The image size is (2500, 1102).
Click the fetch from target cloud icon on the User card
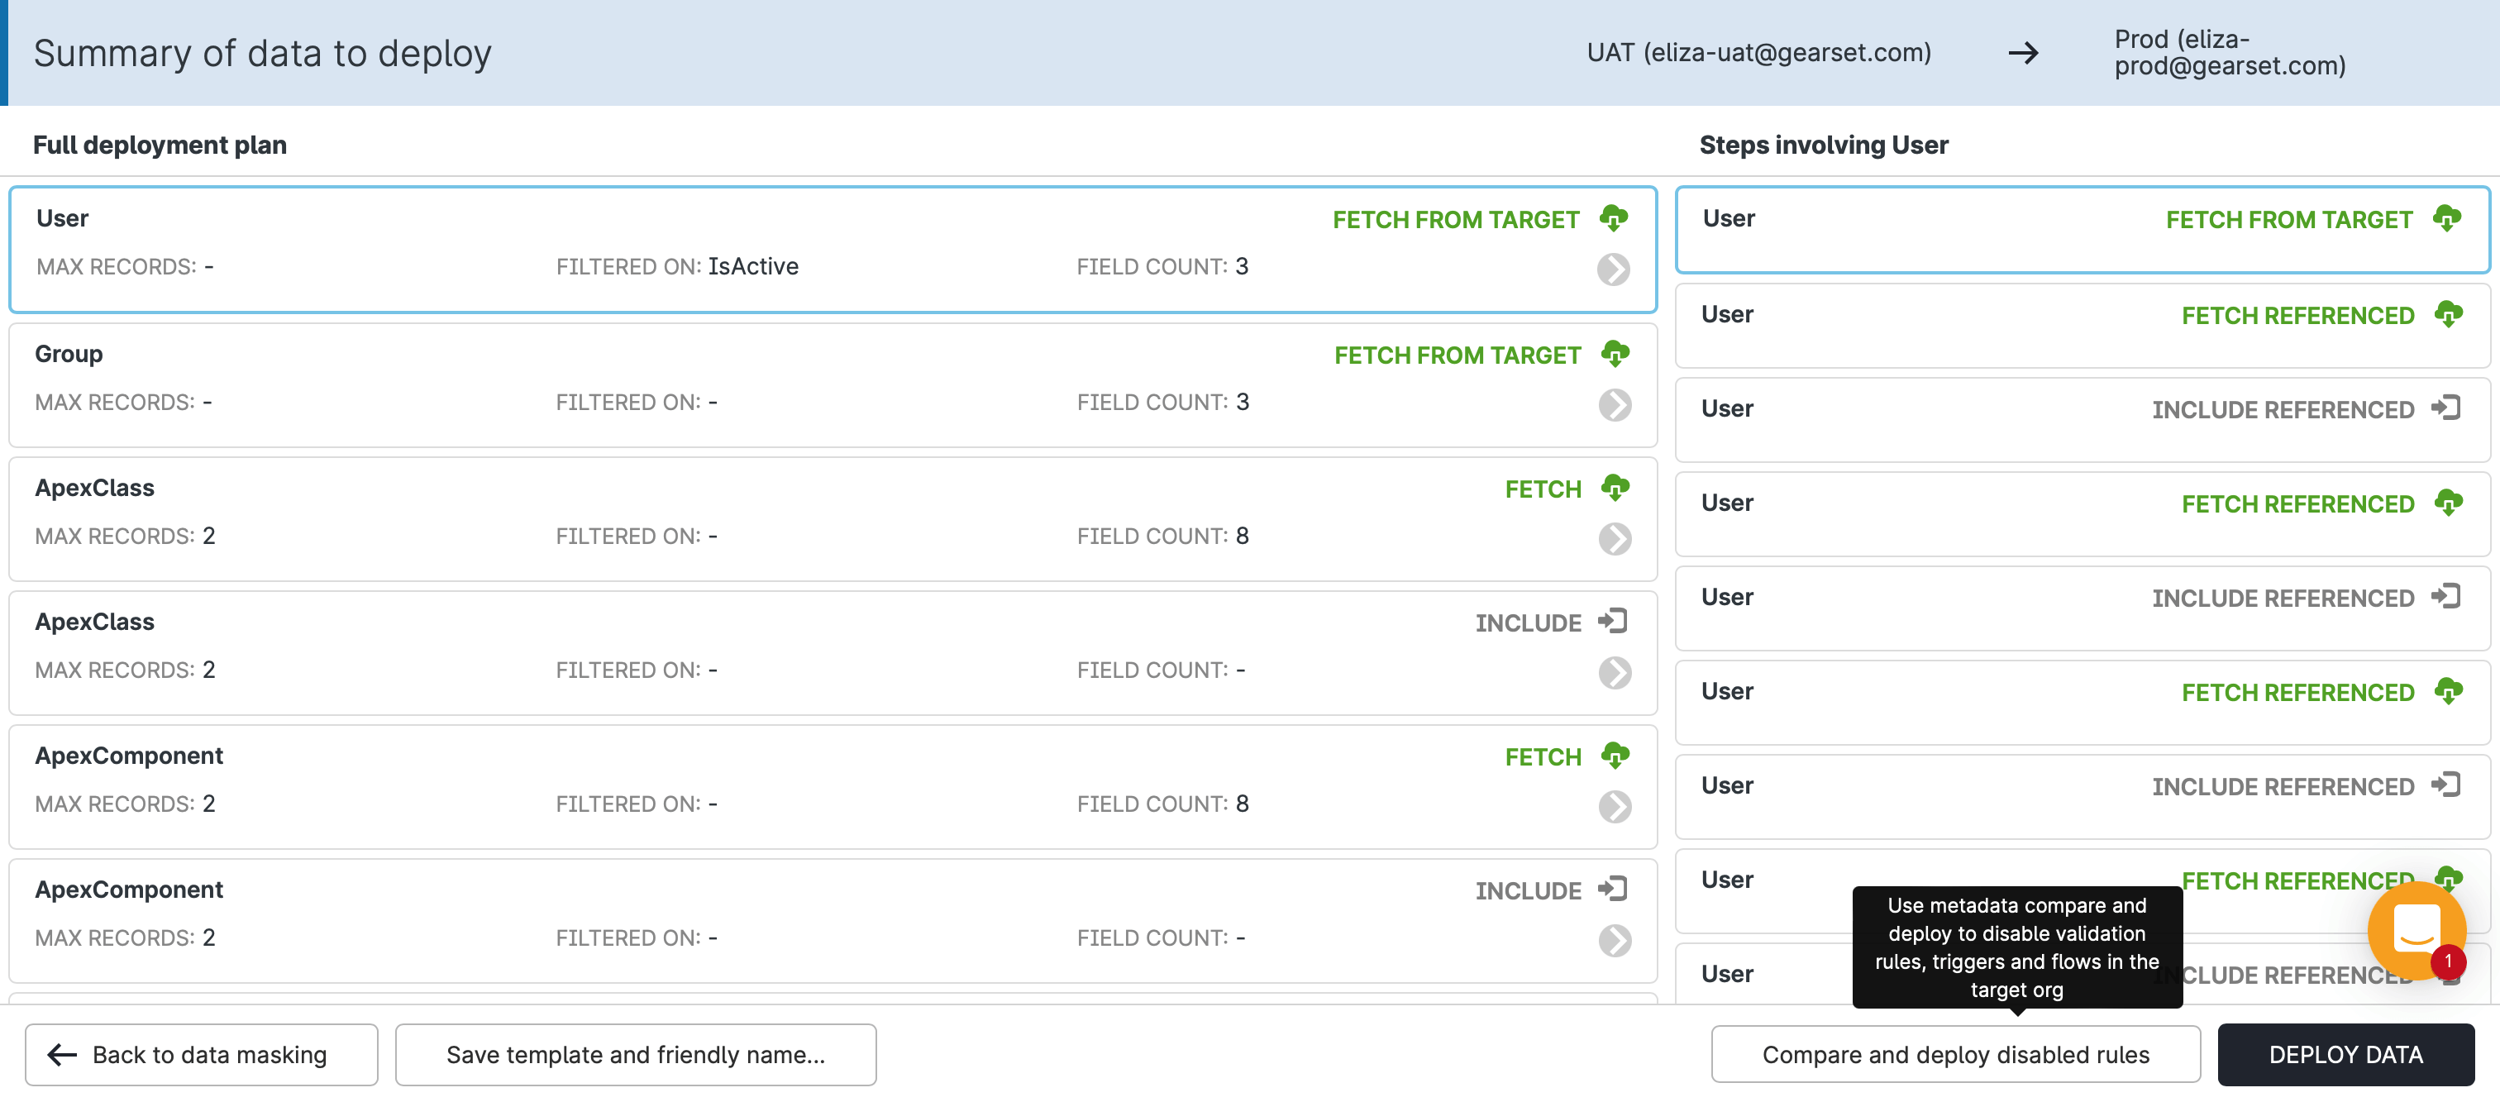tap(1614, 218)
